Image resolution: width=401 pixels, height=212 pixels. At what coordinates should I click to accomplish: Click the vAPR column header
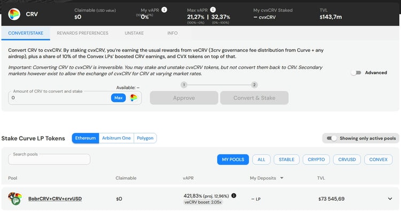188,178
